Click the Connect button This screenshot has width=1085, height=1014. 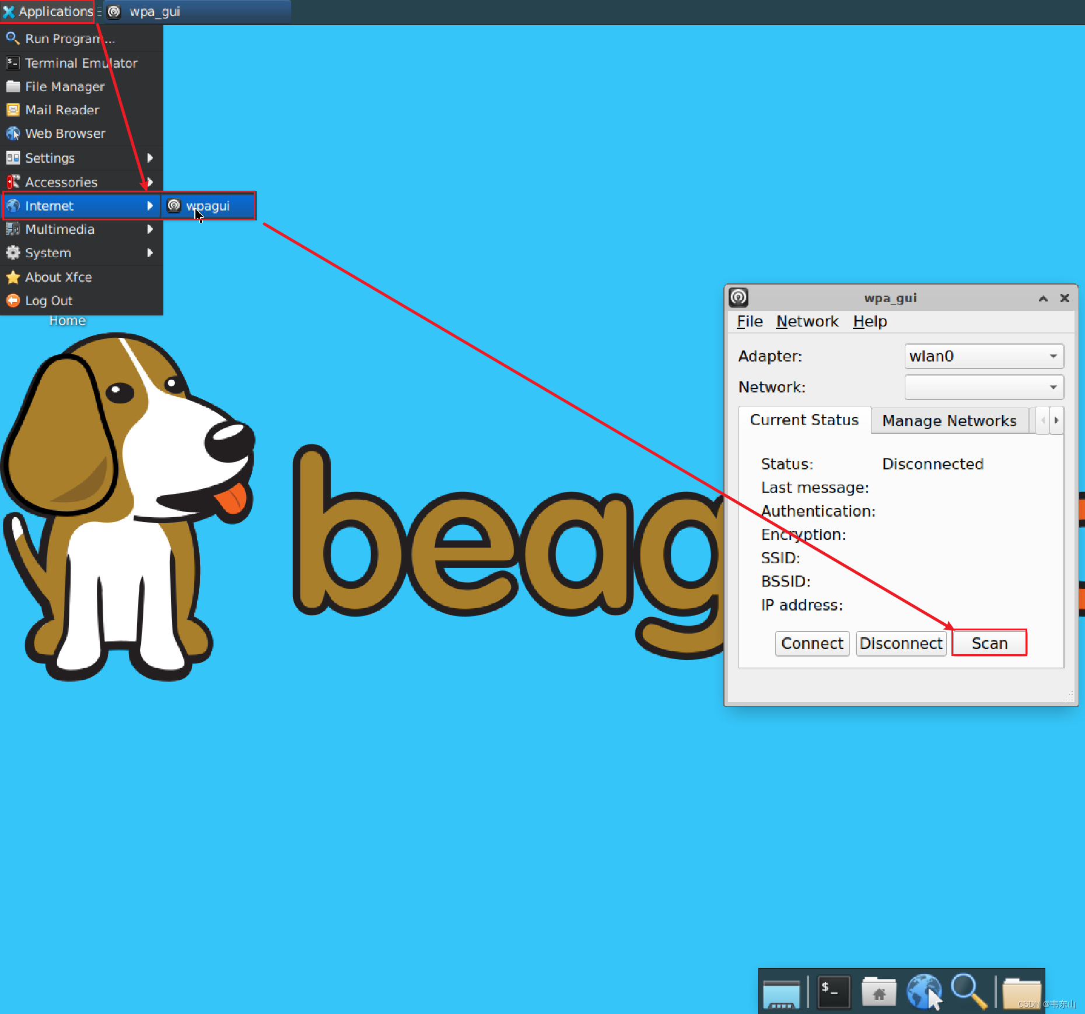[x=812, y=644]
